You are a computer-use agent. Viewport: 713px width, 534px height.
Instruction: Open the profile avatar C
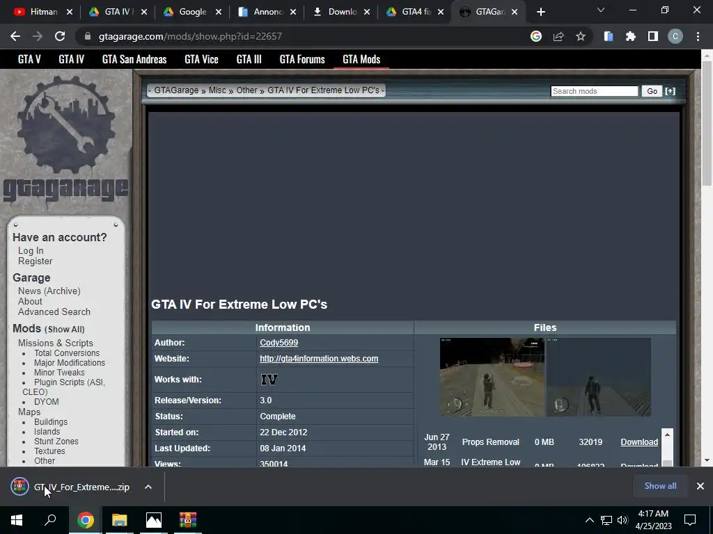coord(675,36)
